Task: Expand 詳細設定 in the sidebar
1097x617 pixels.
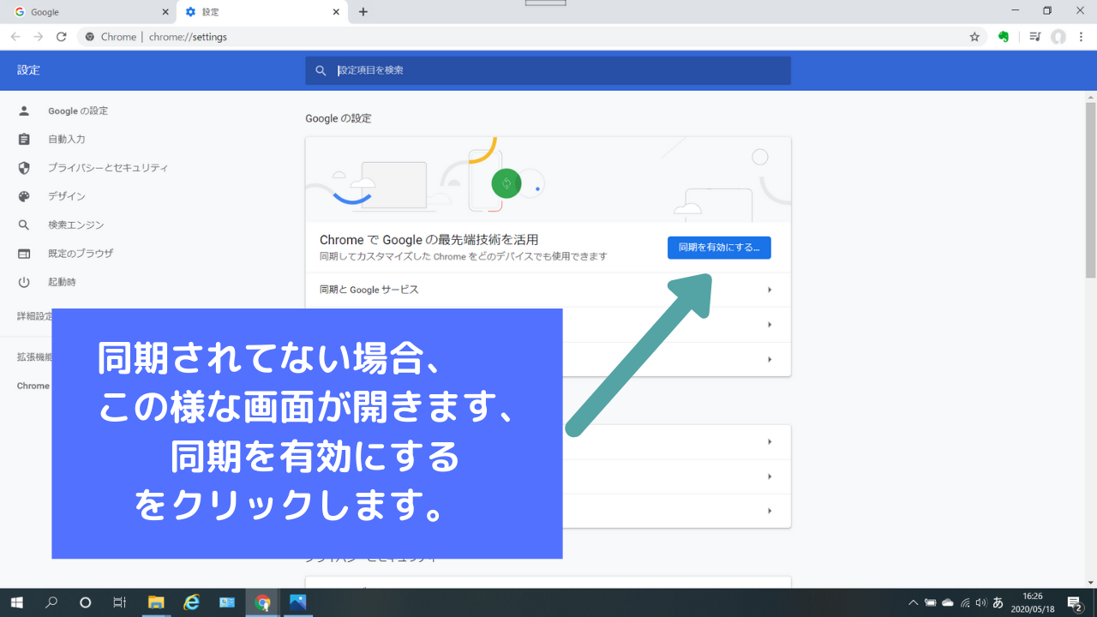Action: click(x=35, y=316)
